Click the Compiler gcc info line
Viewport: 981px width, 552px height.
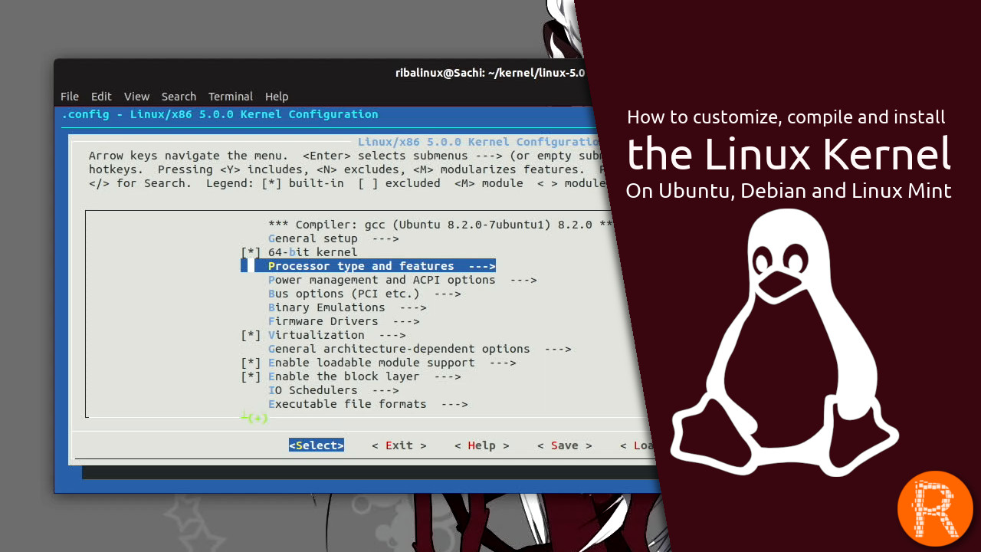pos(441,225)
